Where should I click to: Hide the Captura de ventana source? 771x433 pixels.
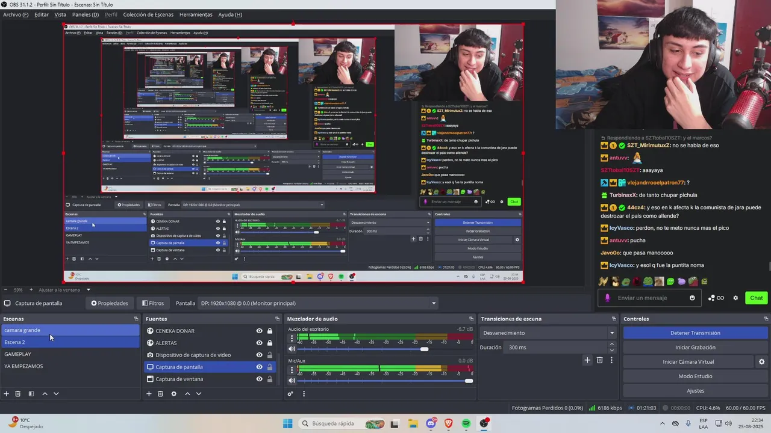(260, 379)
